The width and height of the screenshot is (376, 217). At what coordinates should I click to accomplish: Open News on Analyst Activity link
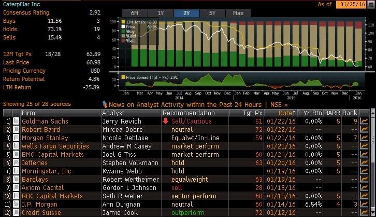pos(185,105)
